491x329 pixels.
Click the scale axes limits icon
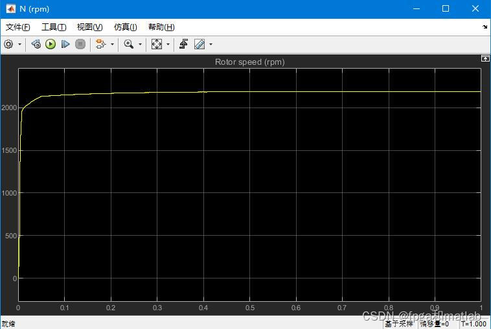point(157,44)
